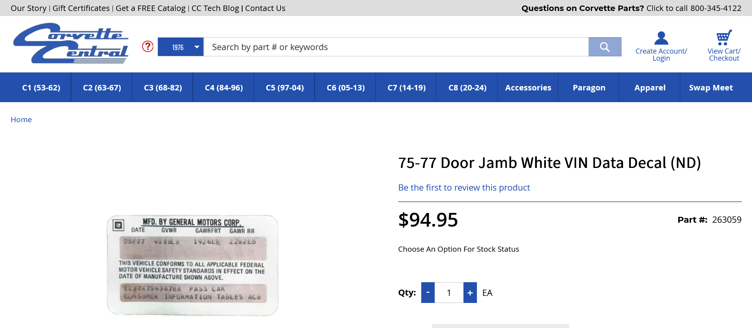This screenshot has height=328, width=752.
Task: Click the VIN data decal product image
Action: pyautogui.click(x=192, y=265)
